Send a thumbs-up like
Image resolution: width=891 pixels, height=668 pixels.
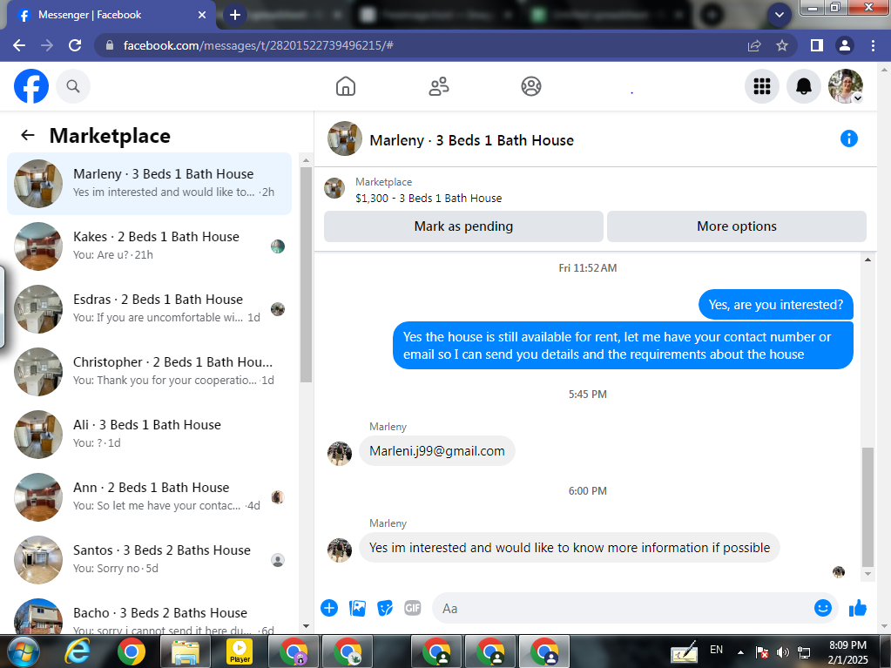858,609
